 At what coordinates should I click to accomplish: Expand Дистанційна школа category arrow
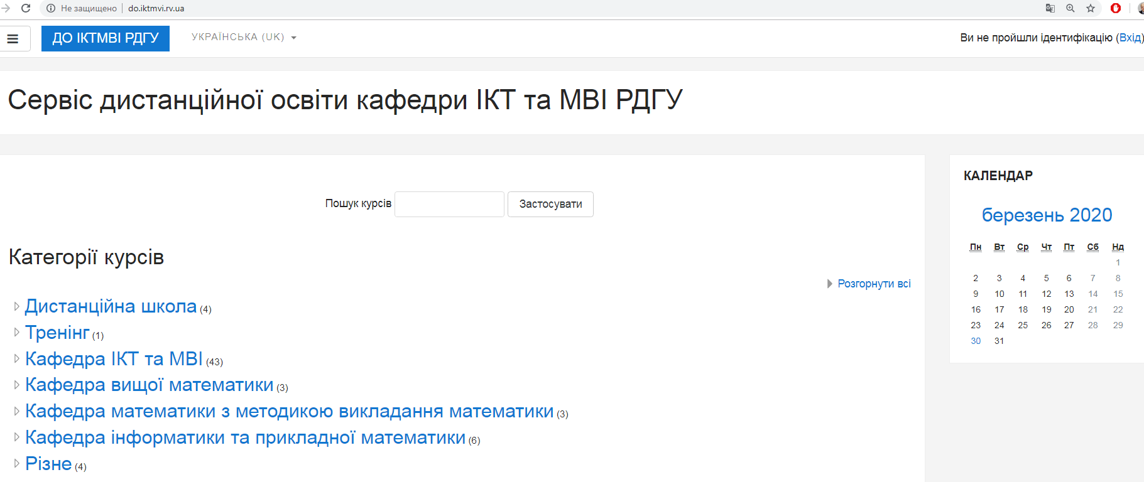point(17,306)
